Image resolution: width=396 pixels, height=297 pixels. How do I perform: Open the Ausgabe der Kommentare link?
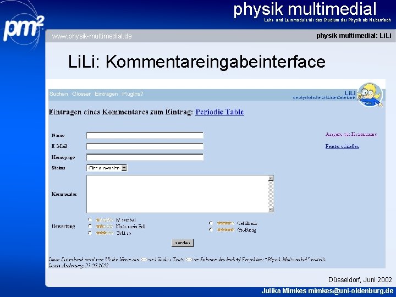351,134
